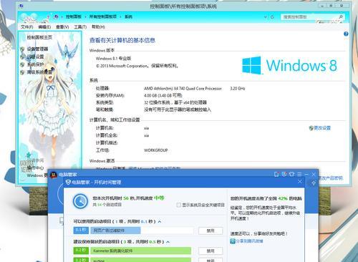The height and width of the screenshot is (262, 358).
Task: Click the 42% boot speed ranking text
Action: click(x=283, y=198)
